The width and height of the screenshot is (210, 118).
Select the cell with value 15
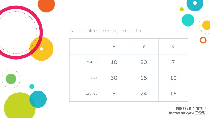(x=144, y=78)
